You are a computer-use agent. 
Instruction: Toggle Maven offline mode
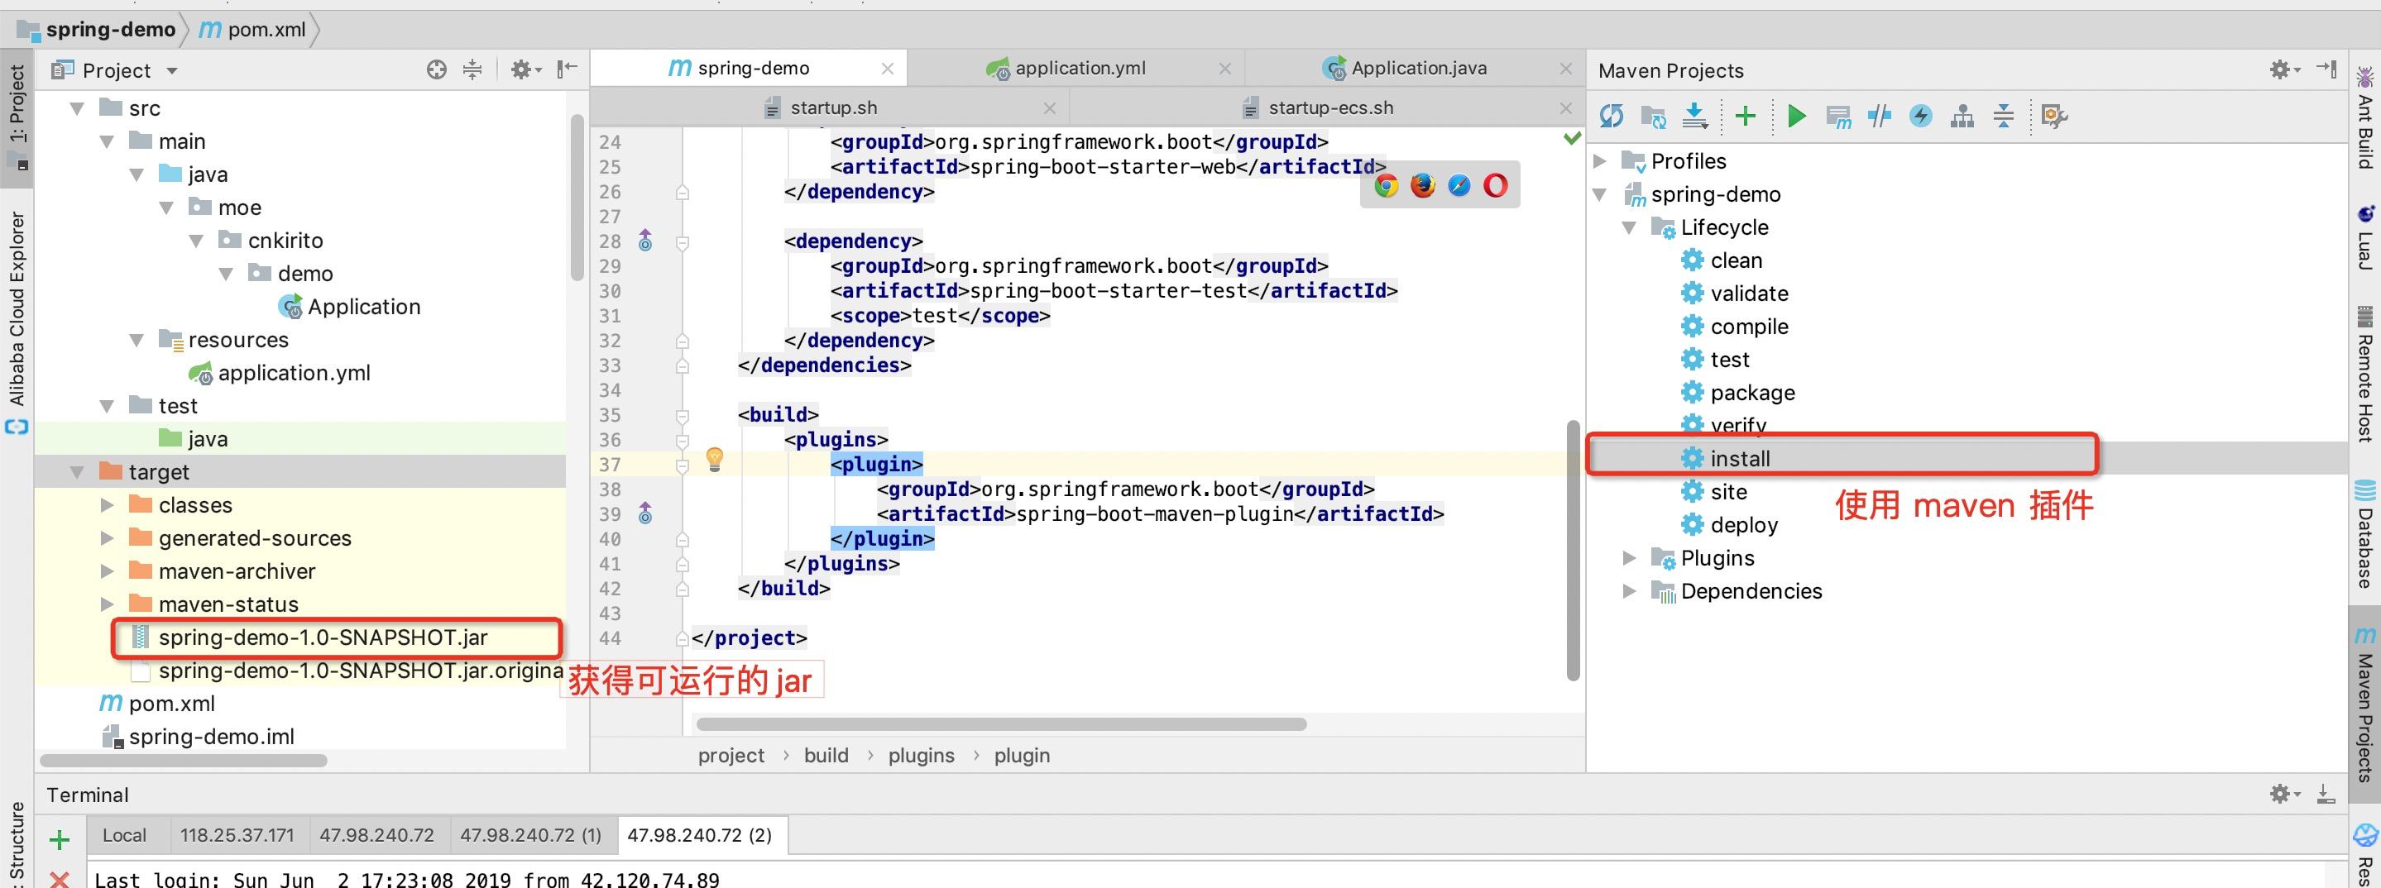(x=1879, y=117)
